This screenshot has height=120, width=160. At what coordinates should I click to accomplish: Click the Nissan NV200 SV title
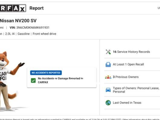point(18,21)
